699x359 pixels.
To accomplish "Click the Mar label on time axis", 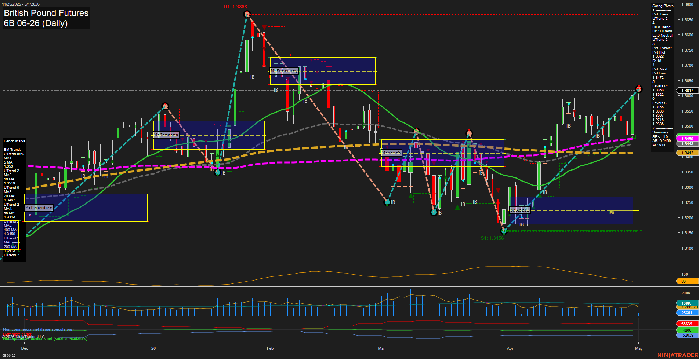I will [x=381, y=348].
